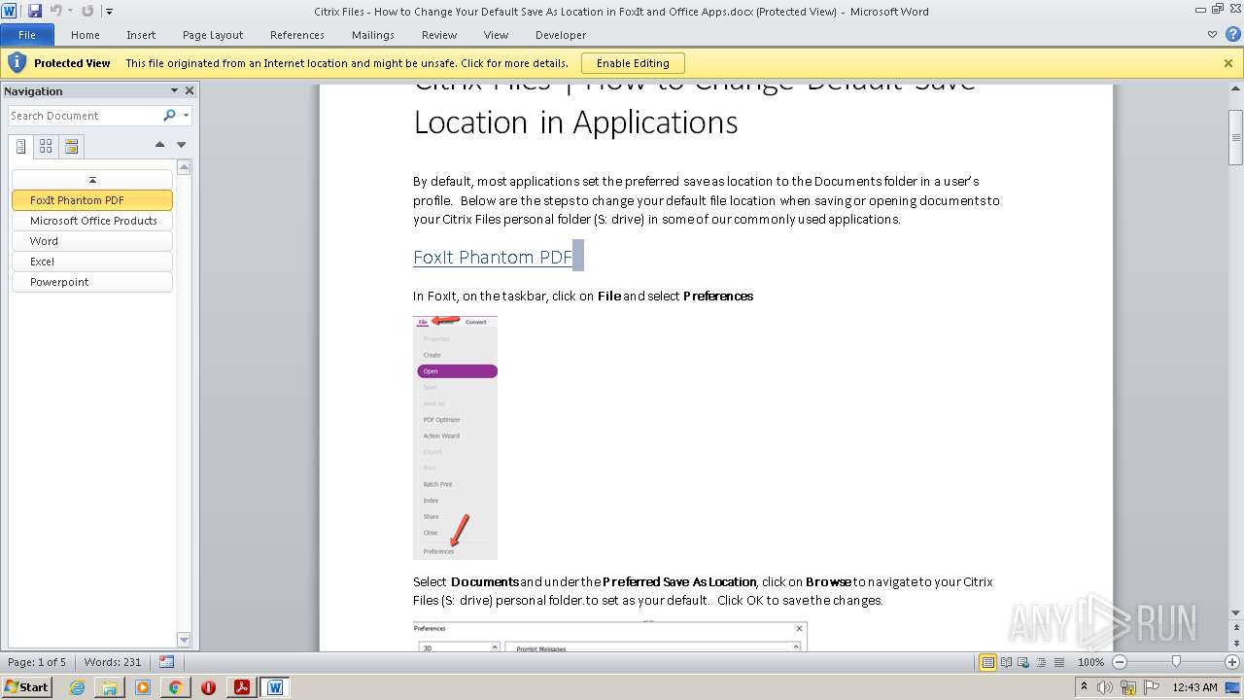Click the Word application icon in title bar
The image size is (1244, 700).
click(10, 11)
